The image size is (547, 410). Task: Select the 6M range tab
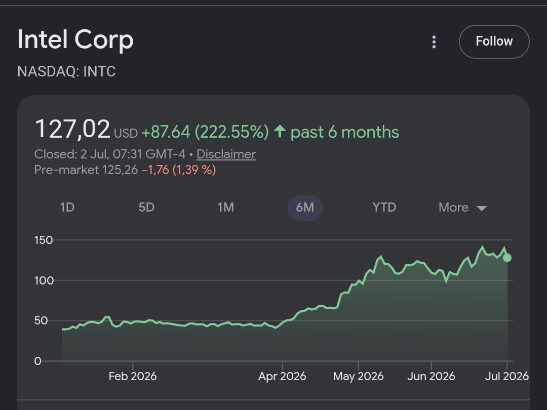click(305, 208)
